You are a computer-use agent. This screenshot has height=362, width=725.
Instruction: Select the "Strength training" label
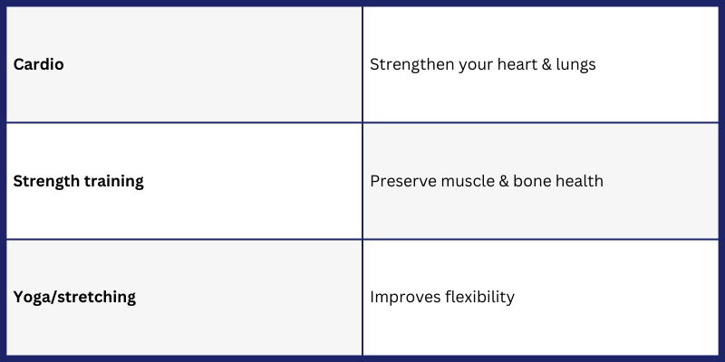tap(78, 181)
